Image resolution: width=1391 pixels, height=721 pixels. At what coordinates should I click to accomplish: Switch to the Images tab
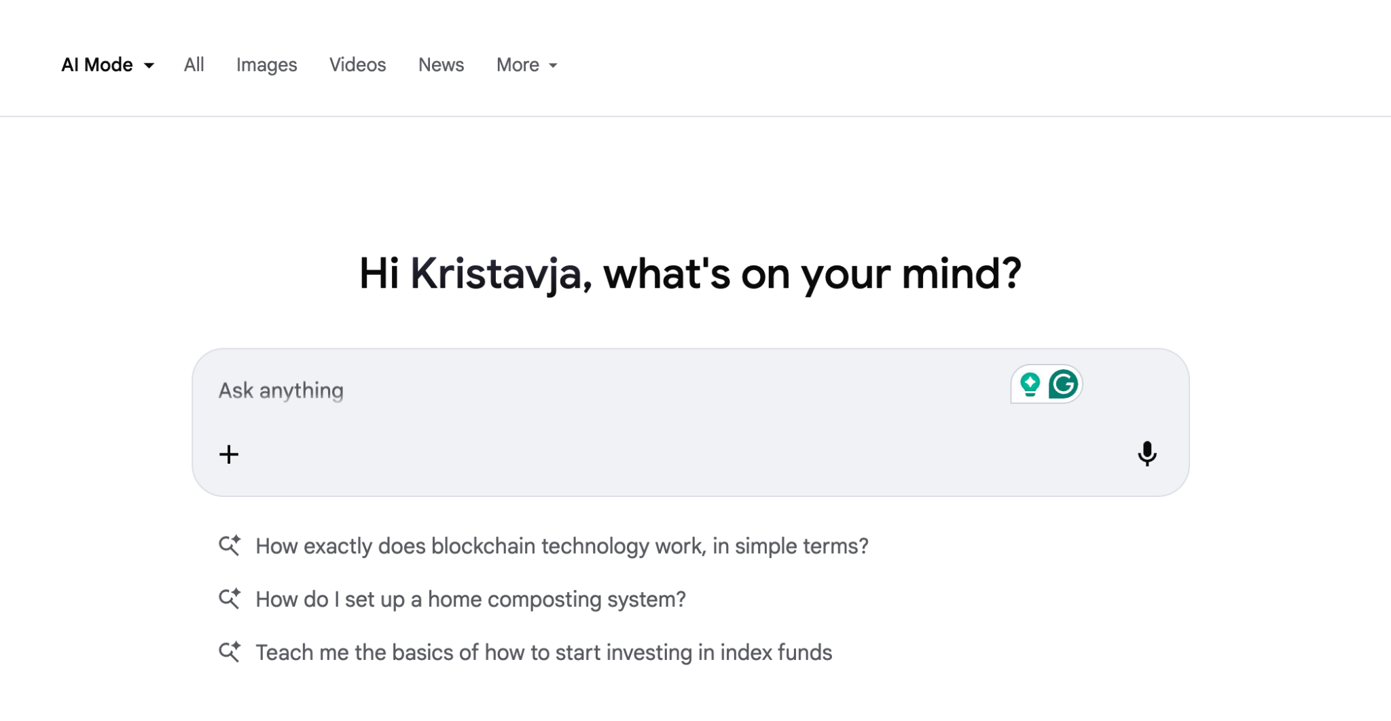pyautogui.click(x=266, y=65)
